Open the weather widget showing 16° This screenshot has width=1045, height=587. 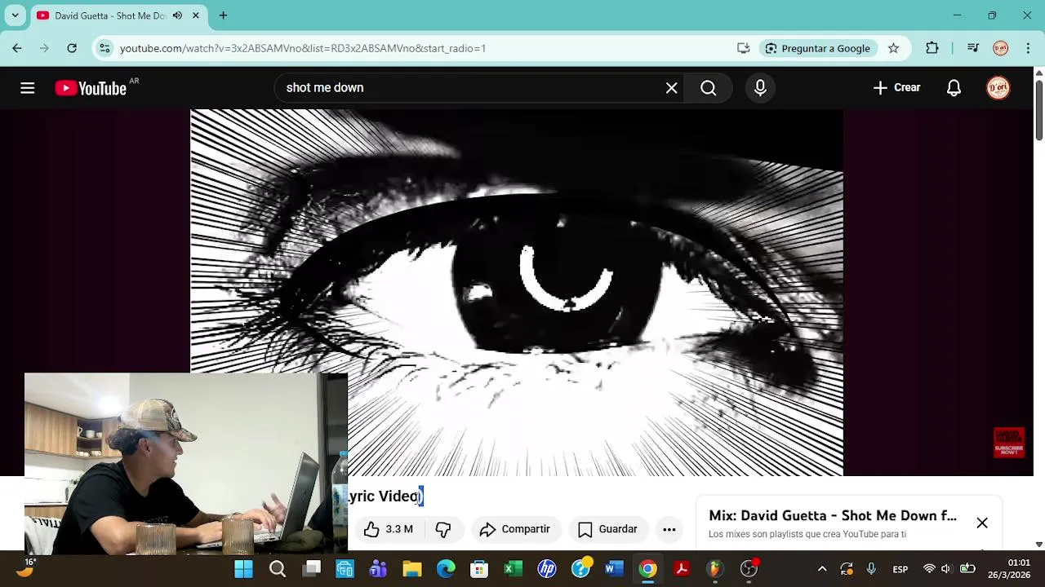(x=26, y=568)
